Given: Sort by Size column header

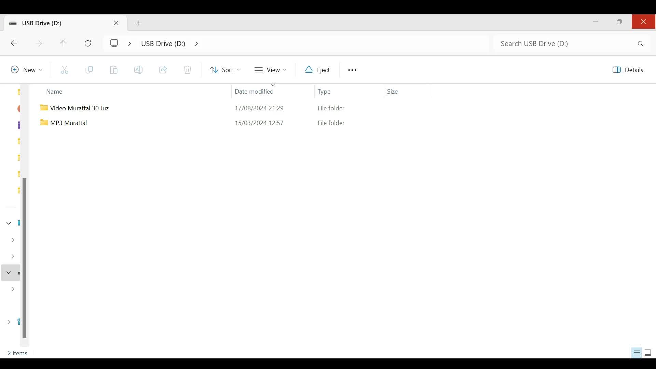Looking at the screenshot, I should 407,92.
